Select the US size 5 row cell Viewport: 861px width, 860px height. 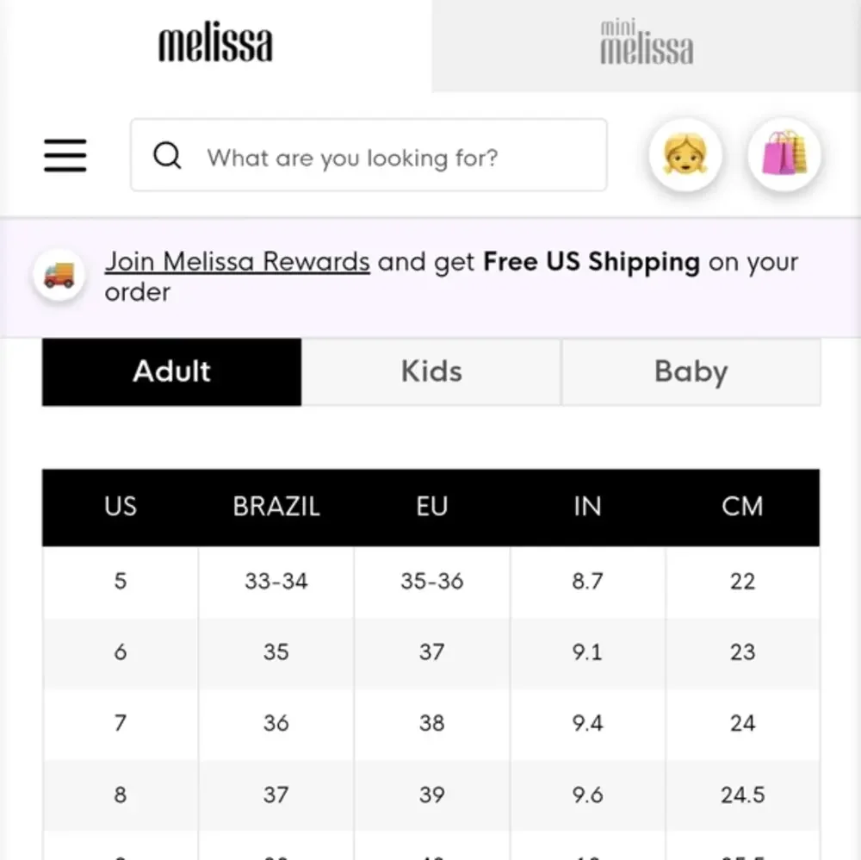tap(121, 582)
